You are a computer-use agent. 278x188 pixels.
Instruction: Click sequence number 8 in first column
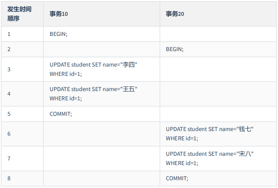pyautogui.click(x=9, y=178)
